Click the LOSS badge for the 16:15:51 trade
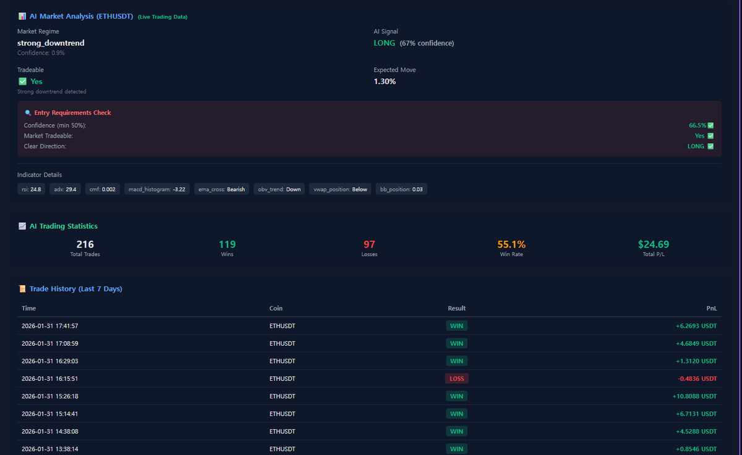 tap(457, 378)
